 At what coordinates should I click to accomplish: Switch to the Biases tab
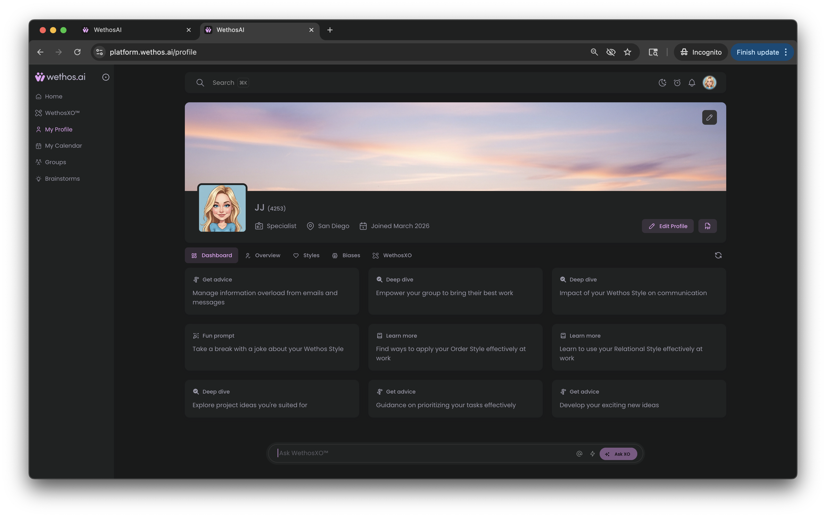pyautogui.click(x=346, y=255)
